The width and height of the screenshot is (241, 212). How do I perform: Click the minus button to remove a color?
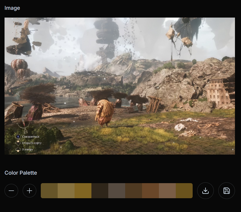point(11,191)
